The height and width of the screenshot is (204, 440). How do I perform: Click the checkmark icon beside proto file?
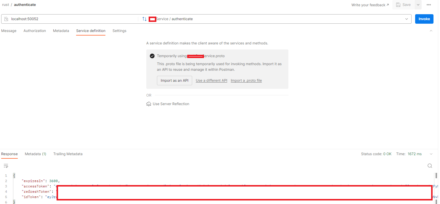(152, 56)
